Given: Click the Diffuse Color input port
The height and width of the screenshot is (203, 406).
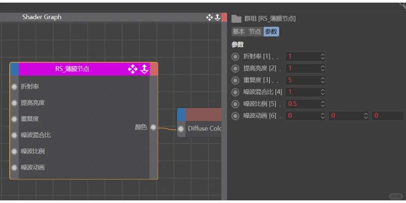Looking at the screenshot, I should [x=181, y=129].
